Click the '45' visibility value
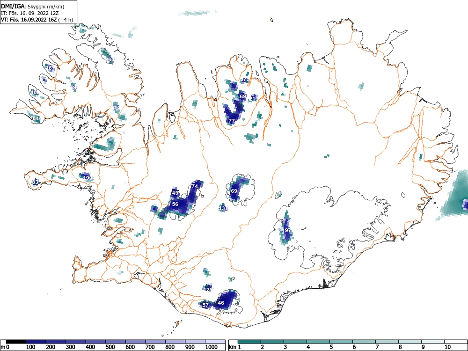Image resolution: width=468 pixels, height=351 pixels. (175, 193)
